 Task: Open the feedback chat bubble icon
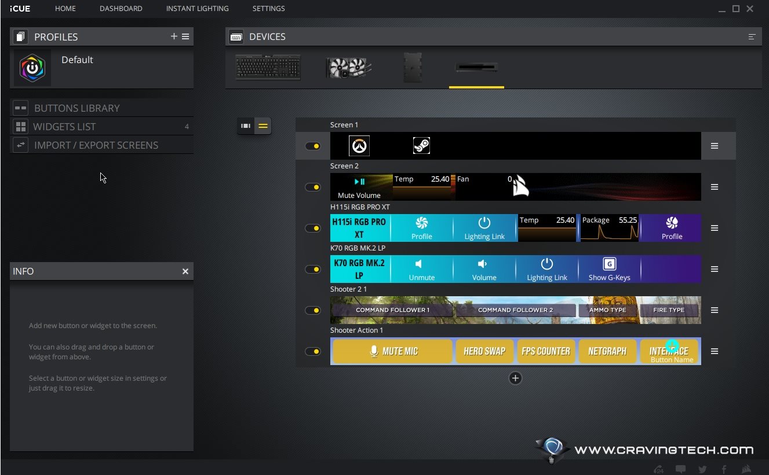[681, 469]
